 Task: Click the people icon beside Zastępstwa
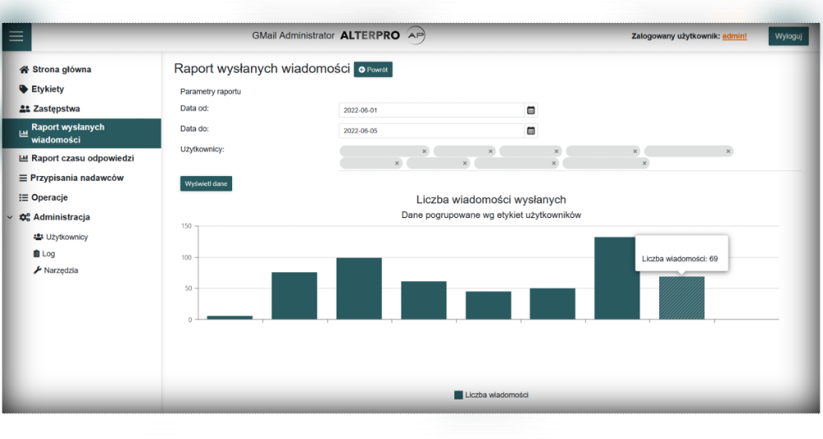(24, 109)
